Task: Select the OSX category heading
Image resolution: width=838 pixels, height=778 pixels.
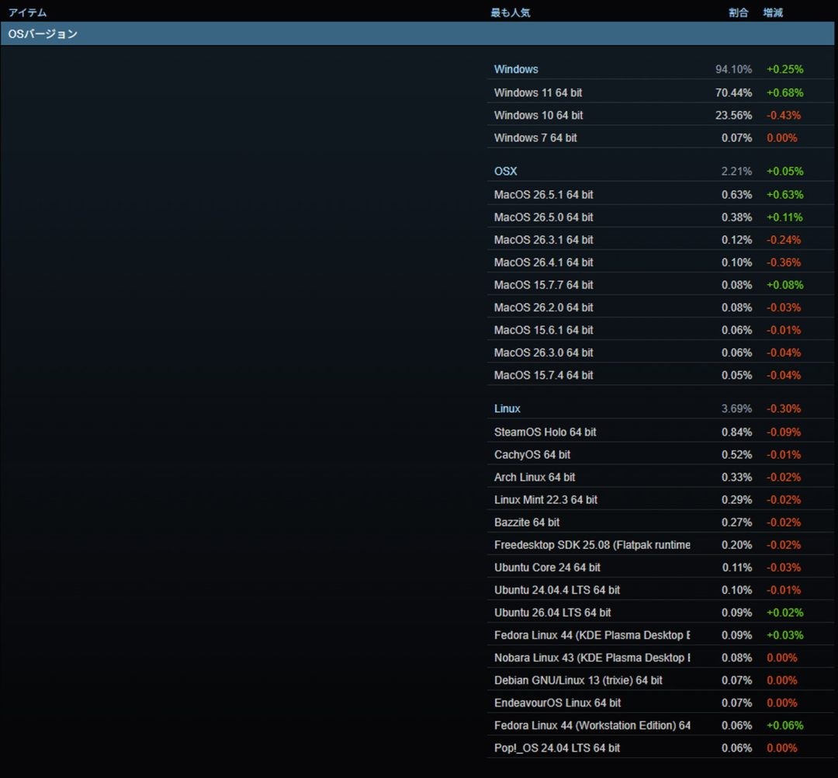Action: pyautogui.click(x=505, y=171)
